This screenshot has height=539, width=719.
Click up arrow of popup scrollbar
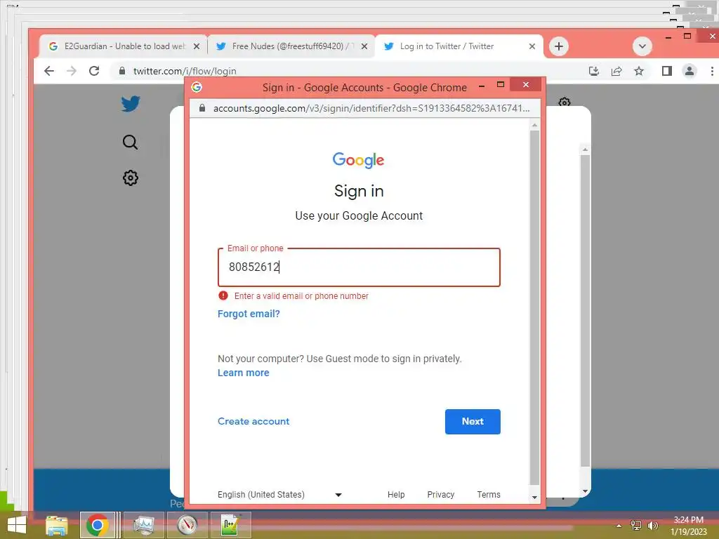[534, 125]
